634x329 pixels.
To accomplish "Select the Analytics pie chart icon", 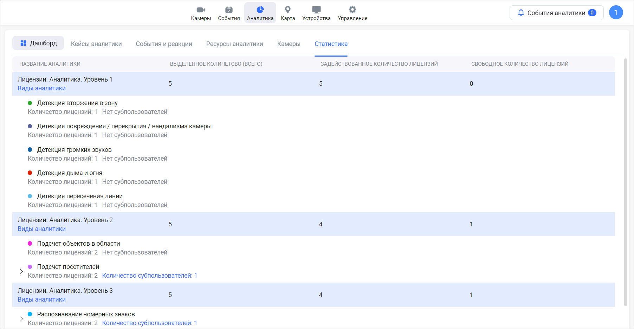I will click(x=260, y=10).
